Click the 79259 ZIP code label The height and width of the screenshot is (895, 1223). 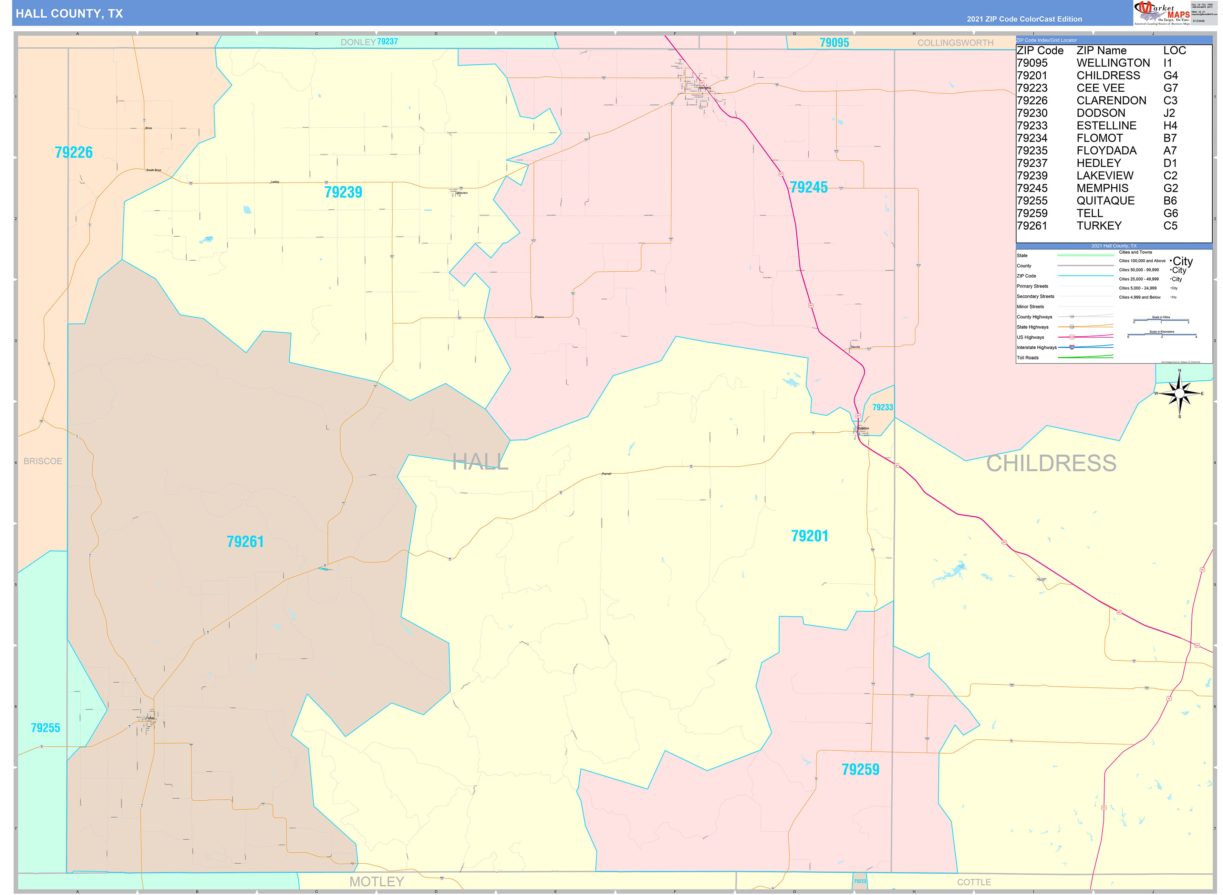[860, 769]
